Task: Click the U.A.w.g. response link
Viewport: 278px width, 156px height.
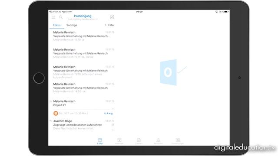Action: click(x=109, y=114)
